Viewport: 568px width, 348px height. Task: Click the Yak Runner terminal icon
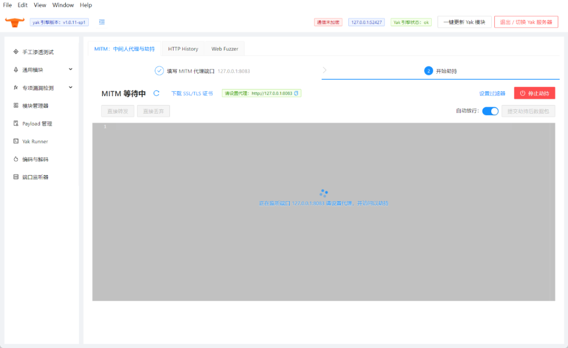(16, 141)
